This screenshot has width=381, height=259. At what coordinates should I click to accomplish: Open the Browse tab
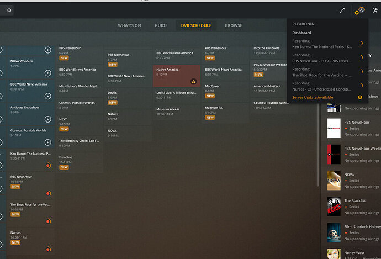(x=233, y=25)
